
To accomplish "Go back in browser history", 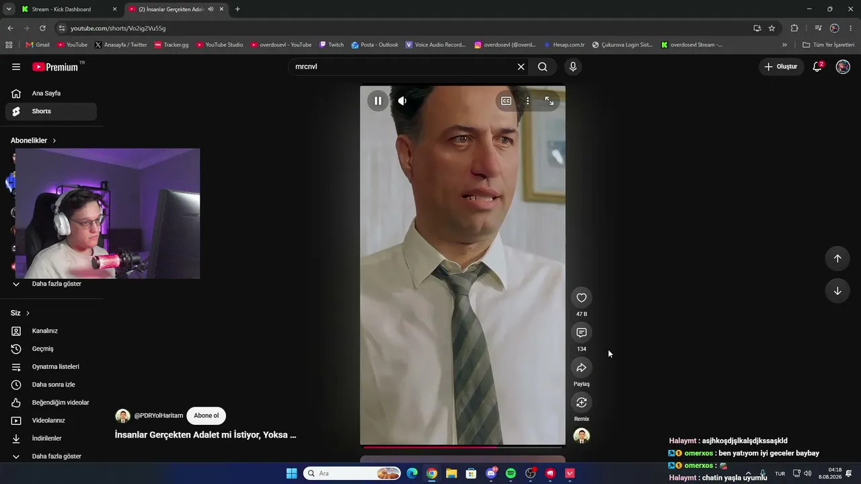I will (10, 28).
